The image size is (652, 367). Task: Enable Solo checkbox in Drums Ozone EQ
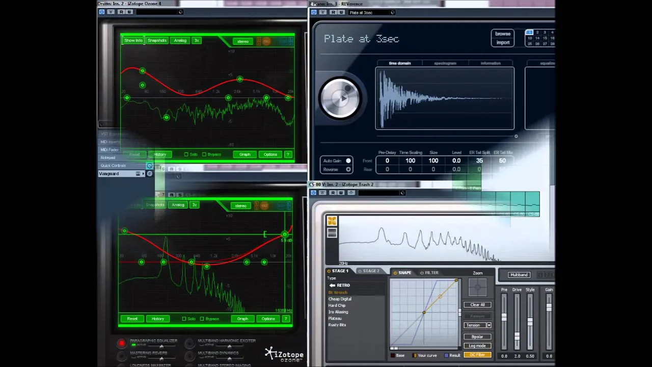pos(186,154)
